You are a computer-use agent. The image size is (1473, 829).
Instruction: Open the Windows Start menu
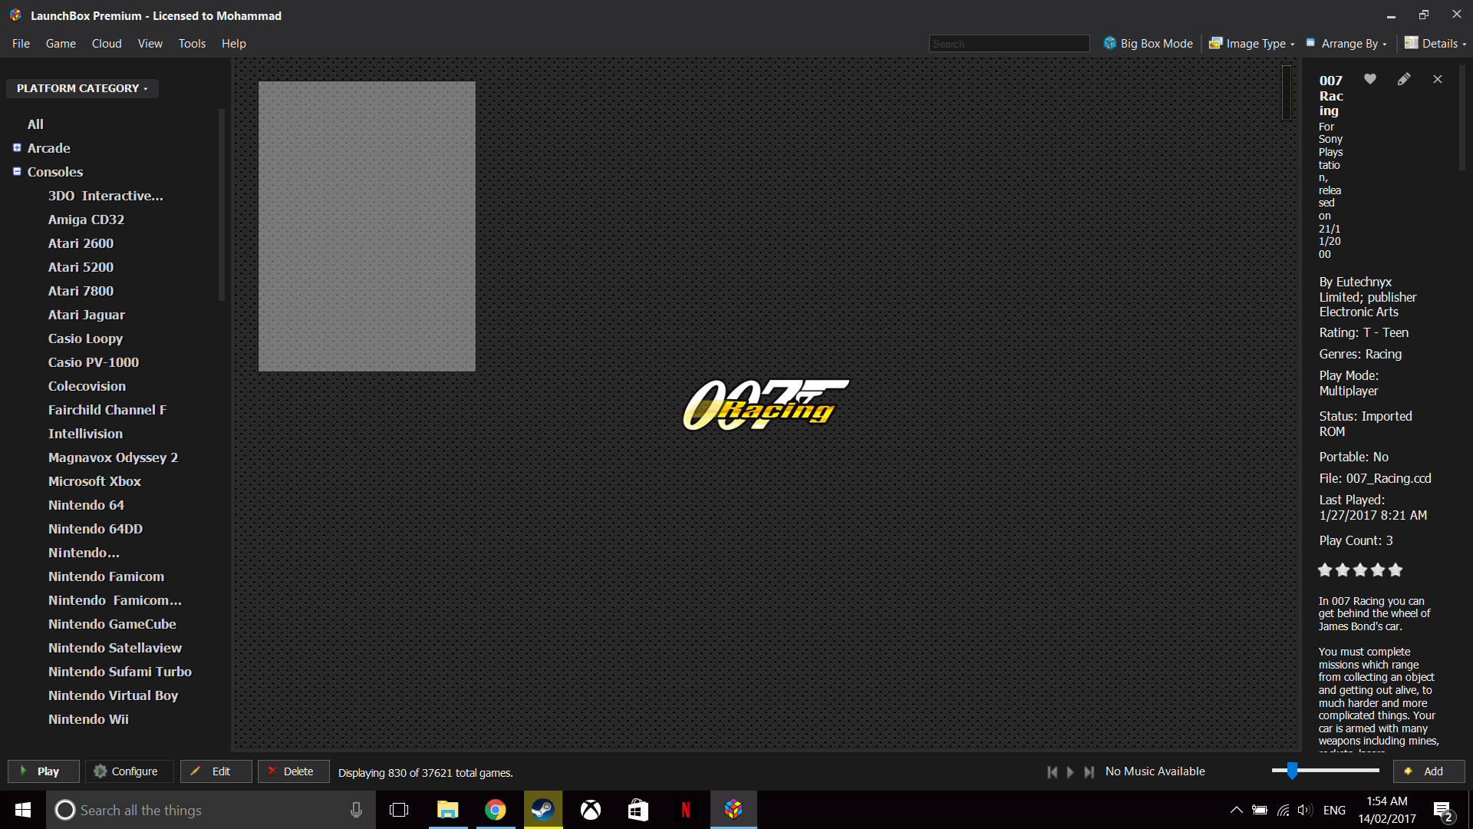tap(23, 810)
